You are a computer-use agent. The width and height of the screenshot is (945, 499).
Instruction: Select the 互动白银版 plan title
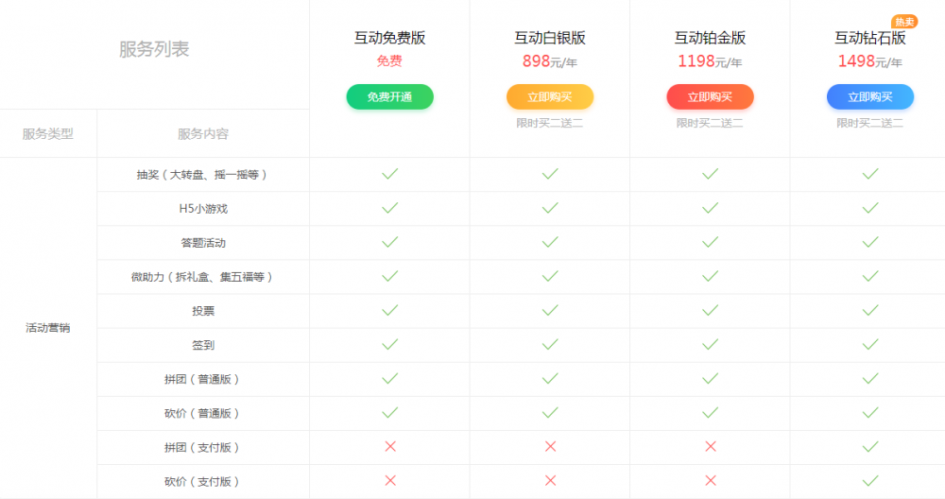pos(550,39)
